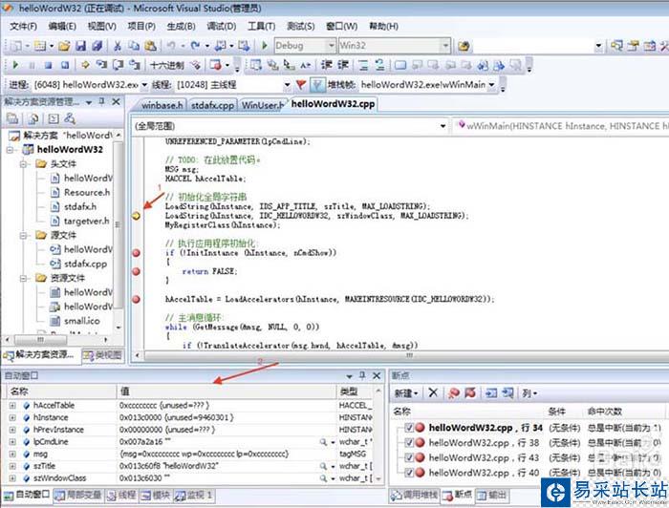Image resolution: width=669 pixels, height=508 pixels.
Task: Collapse the helloWordW32 project node
Action: [x=11, y=150]
